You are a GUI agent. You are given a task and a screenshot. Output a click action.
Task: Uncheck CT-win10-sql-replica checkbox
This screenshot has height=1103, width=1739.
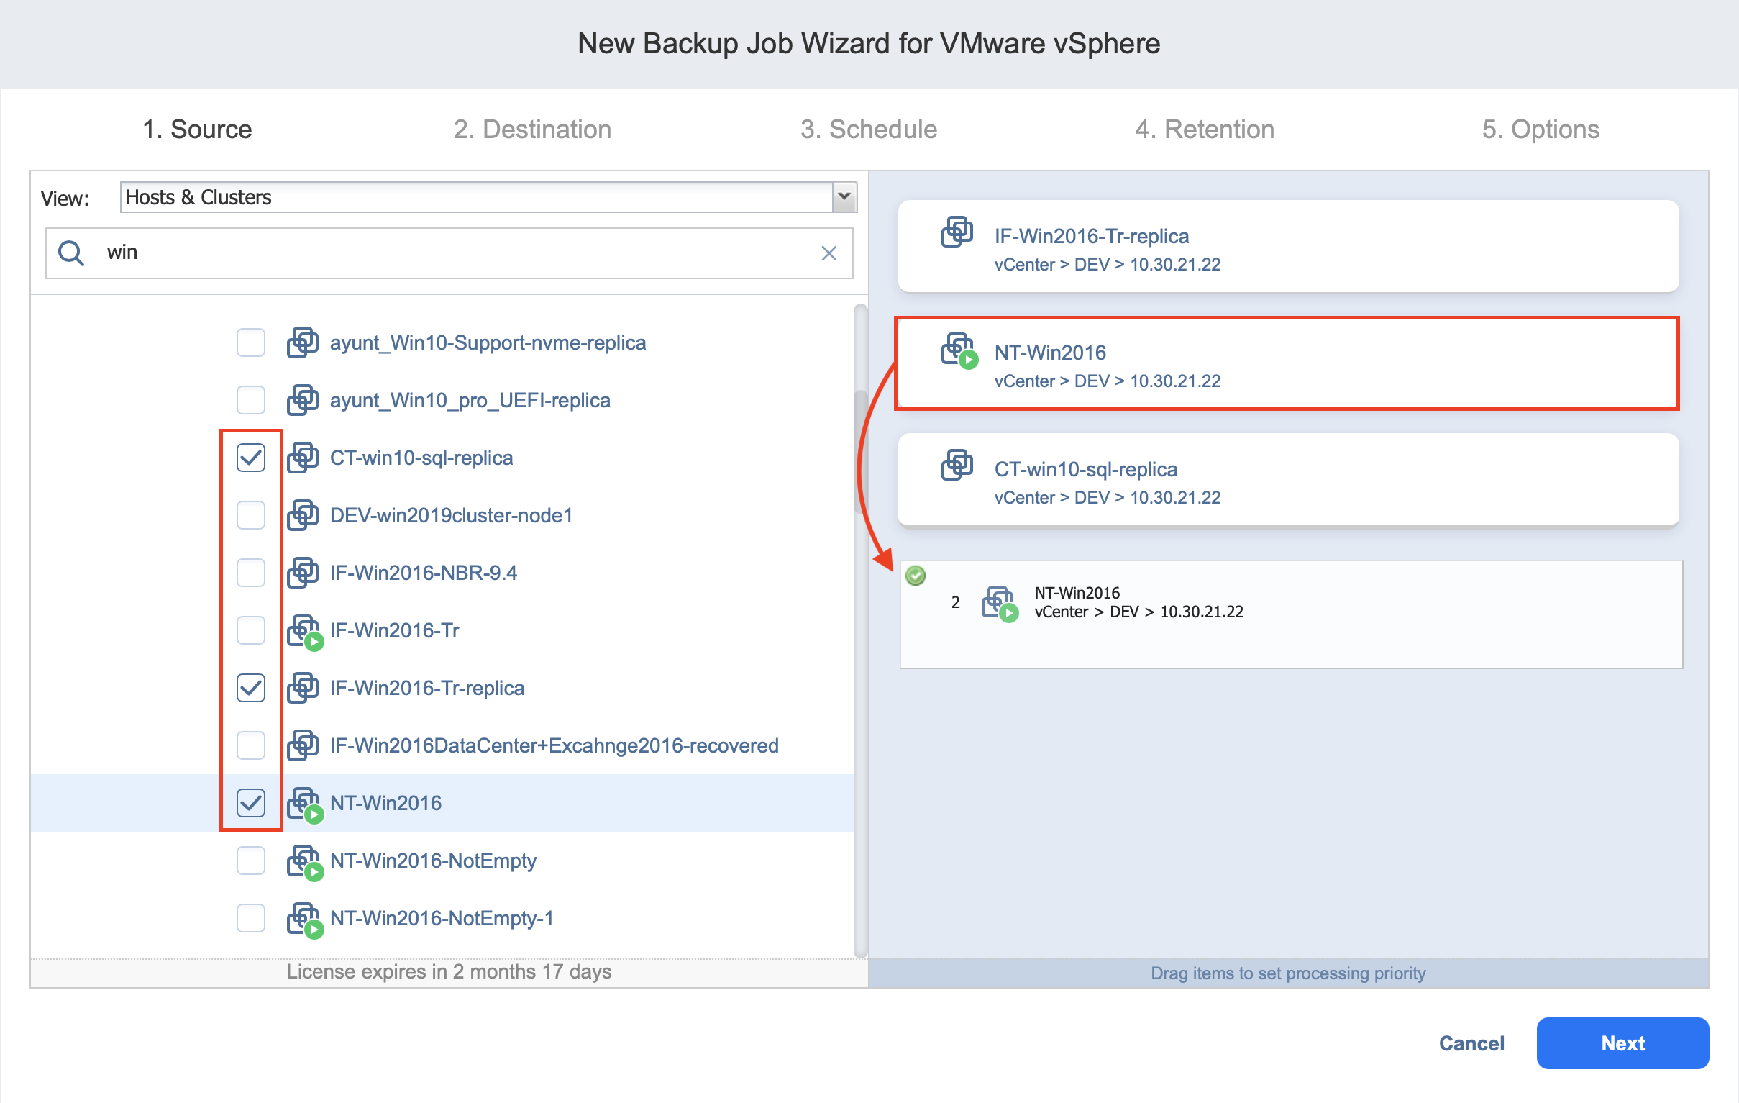pos(250,457)
